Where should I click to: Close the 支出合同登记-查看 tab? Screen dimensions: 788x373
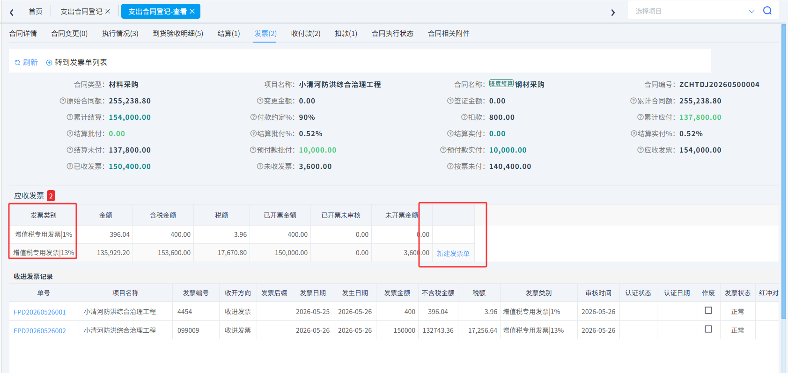192,11
